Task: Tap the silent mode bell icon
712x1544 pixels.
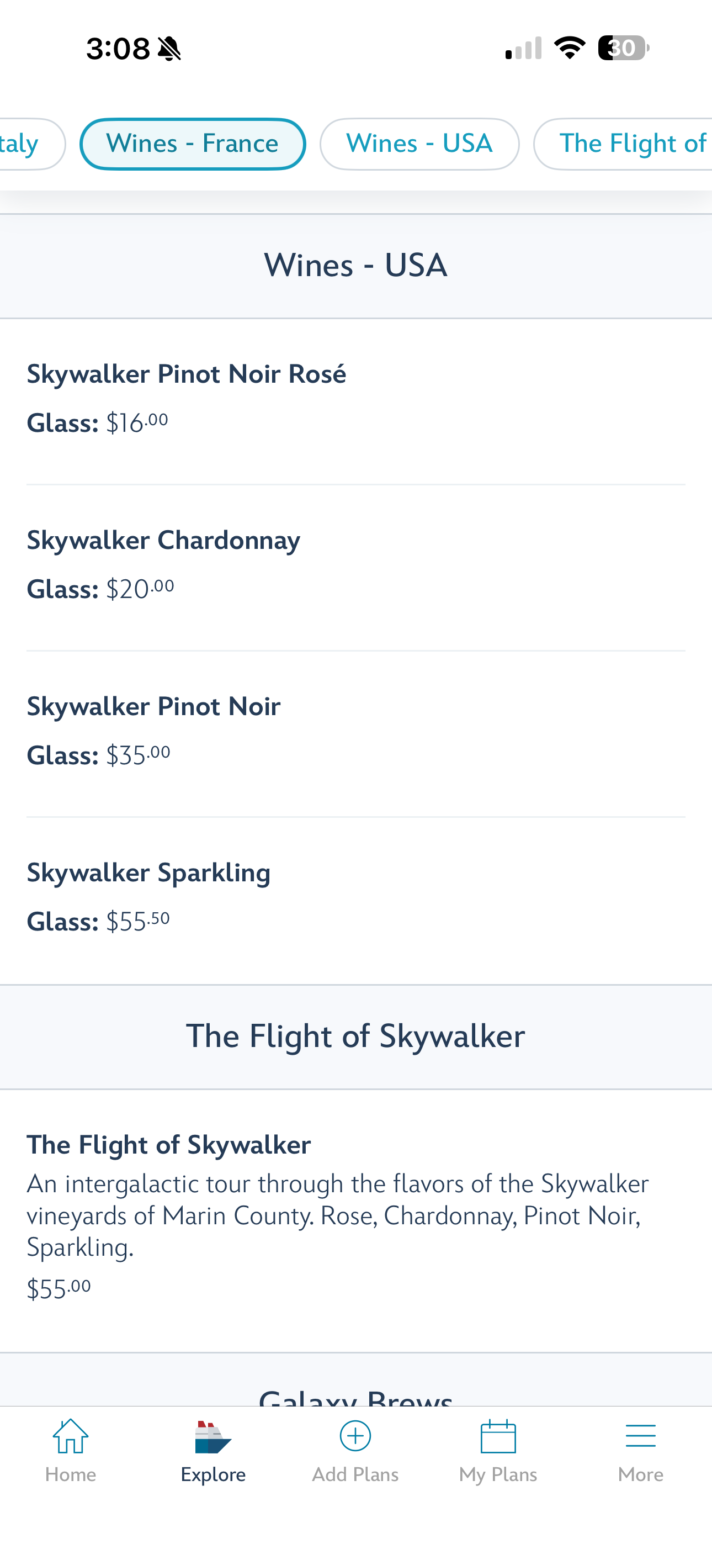Action: (169, 49)
